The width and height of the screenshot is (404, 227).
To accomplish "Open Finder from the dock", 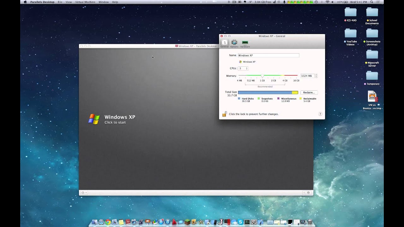I will coord(94,222).
